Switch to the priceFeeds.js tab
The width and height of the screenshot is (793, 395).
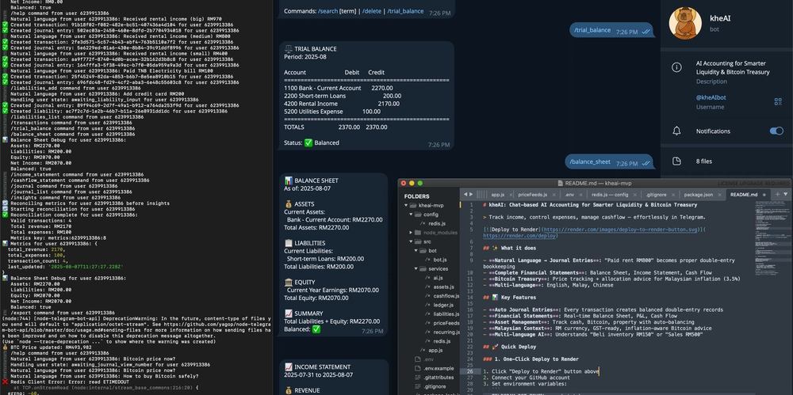533,195
